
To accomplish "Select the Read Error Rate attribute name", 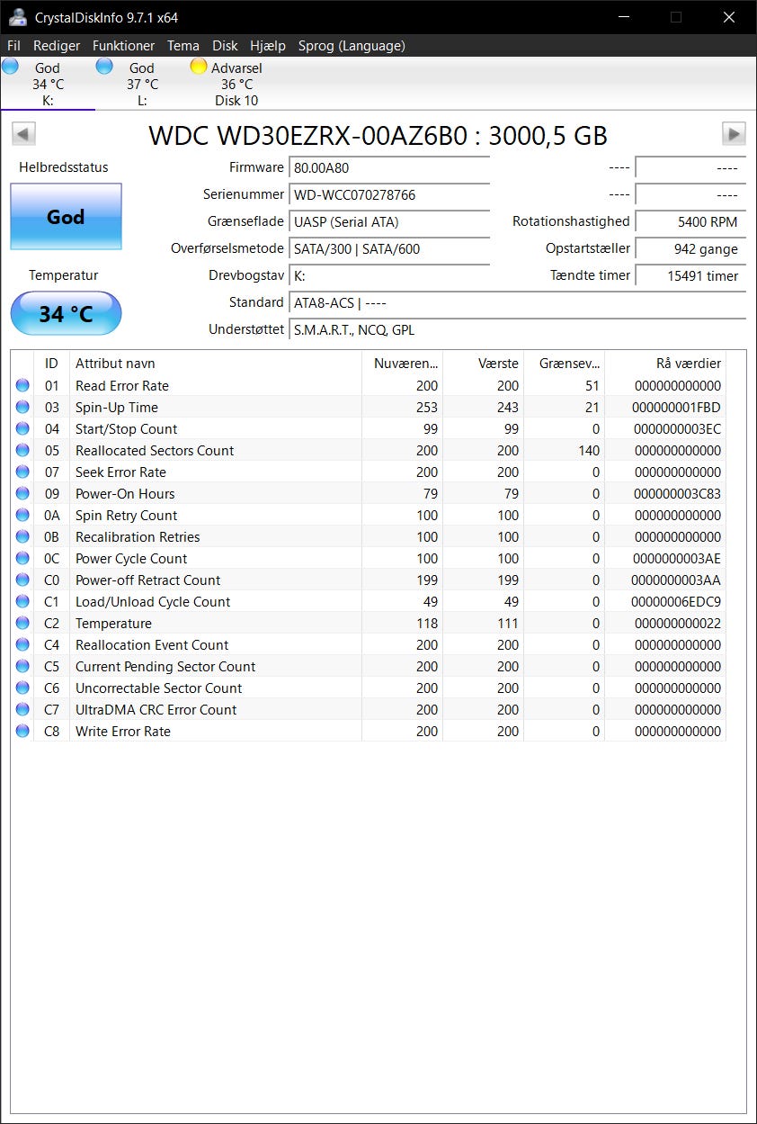I will tap(122, 386).
